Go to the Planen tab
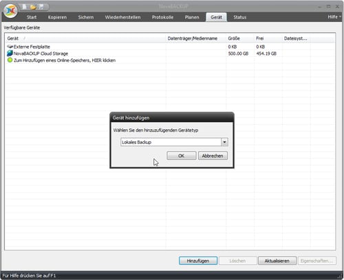 pyautogui.click(x=192, y=17)
